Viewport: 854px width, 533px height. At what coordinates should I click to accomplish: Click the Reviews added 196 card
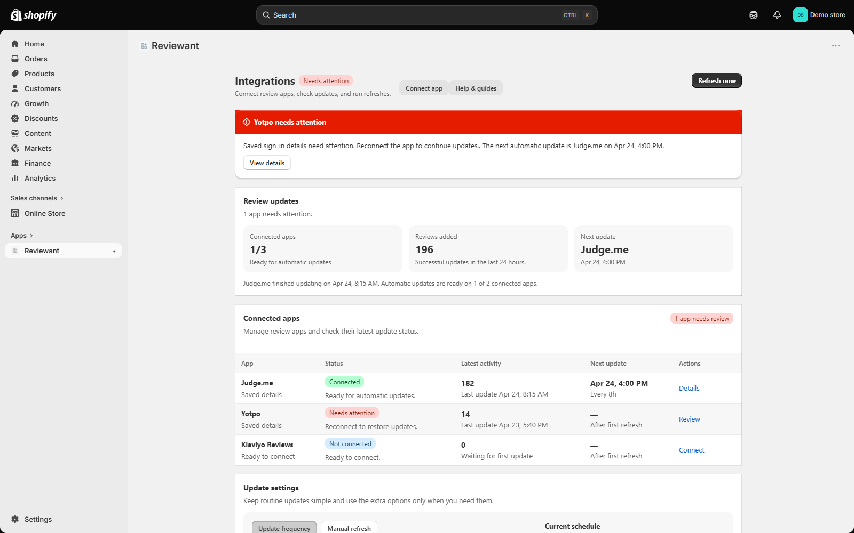coord(488,249)
